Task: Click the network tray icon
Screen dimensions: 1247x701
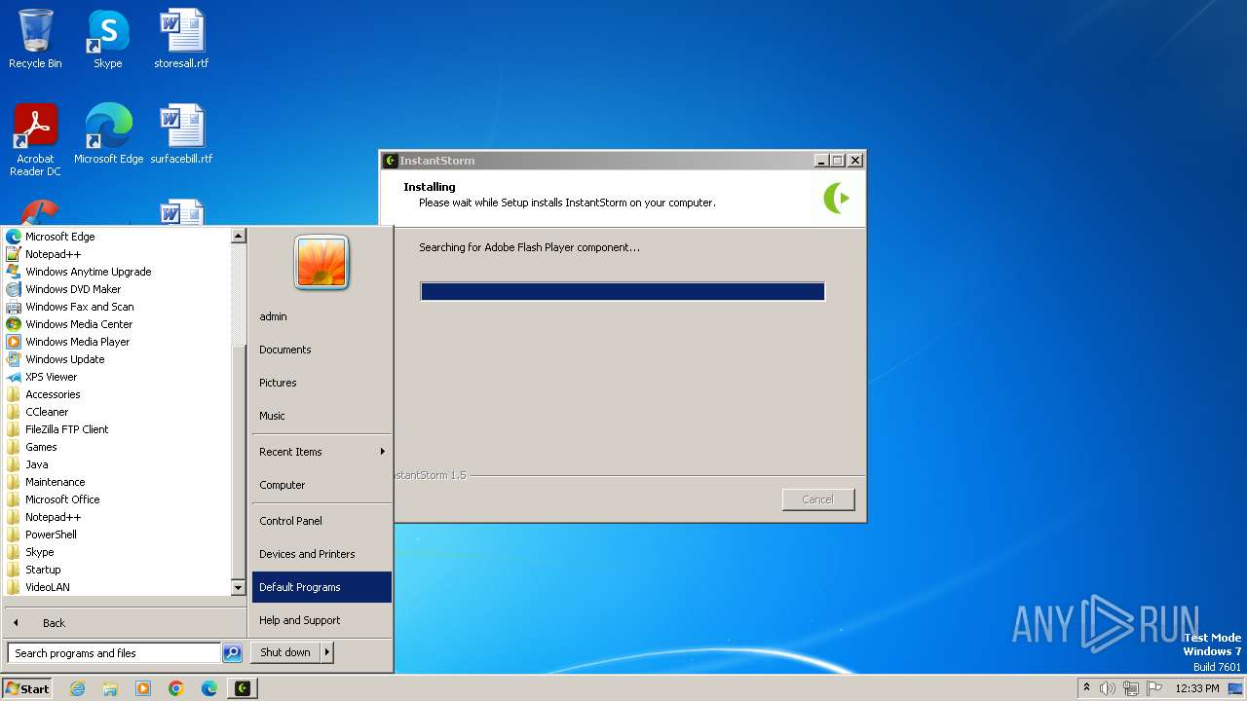Action: click(1131, 688)
